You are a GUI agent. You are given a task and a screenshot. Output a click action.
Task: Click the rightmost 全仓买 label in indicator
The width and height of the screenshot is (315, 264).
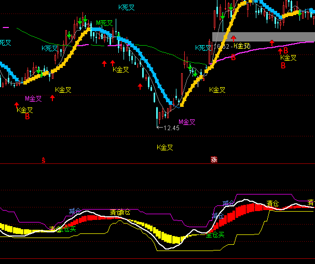pos(215,235)
